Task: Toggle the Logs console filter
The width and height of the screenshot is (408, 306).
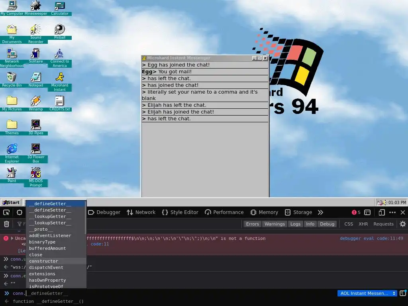Action: (295, 224)
